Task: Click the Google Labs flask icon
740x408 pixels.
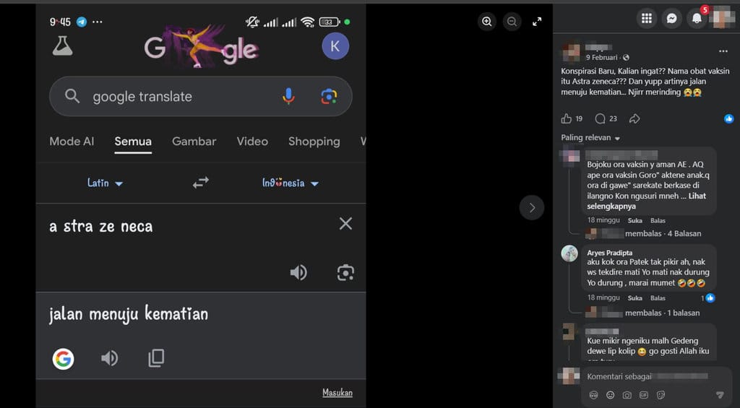Action: [x=63, y=45]
